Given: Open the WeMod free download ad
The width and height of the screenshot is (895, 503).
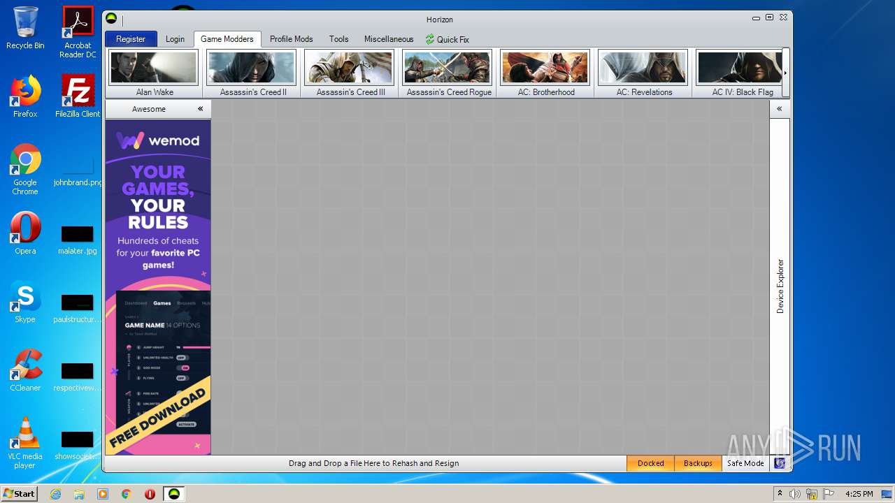Looking at the screenshot, I should tap(158, 287).
